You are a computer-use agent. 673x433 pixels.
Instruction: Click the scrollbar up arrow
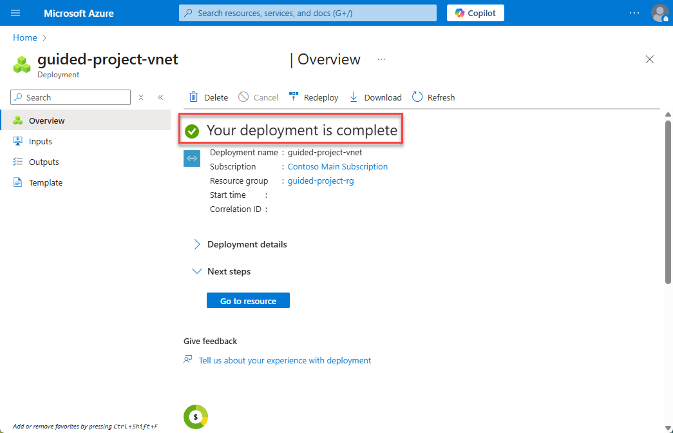(x=668, y=114)
